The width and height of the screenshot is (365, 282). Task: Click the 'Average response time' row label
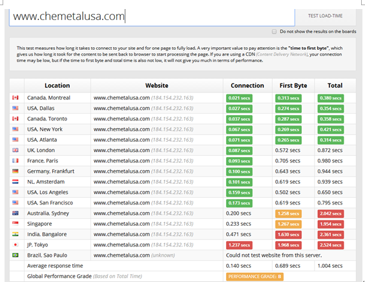[55, 266]
